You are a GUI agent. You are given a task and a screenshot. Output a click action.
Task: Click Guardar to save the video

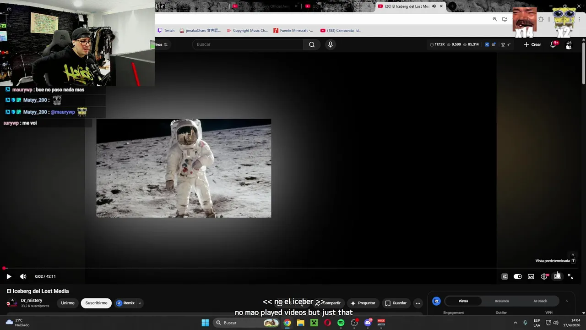pos(396,303)
